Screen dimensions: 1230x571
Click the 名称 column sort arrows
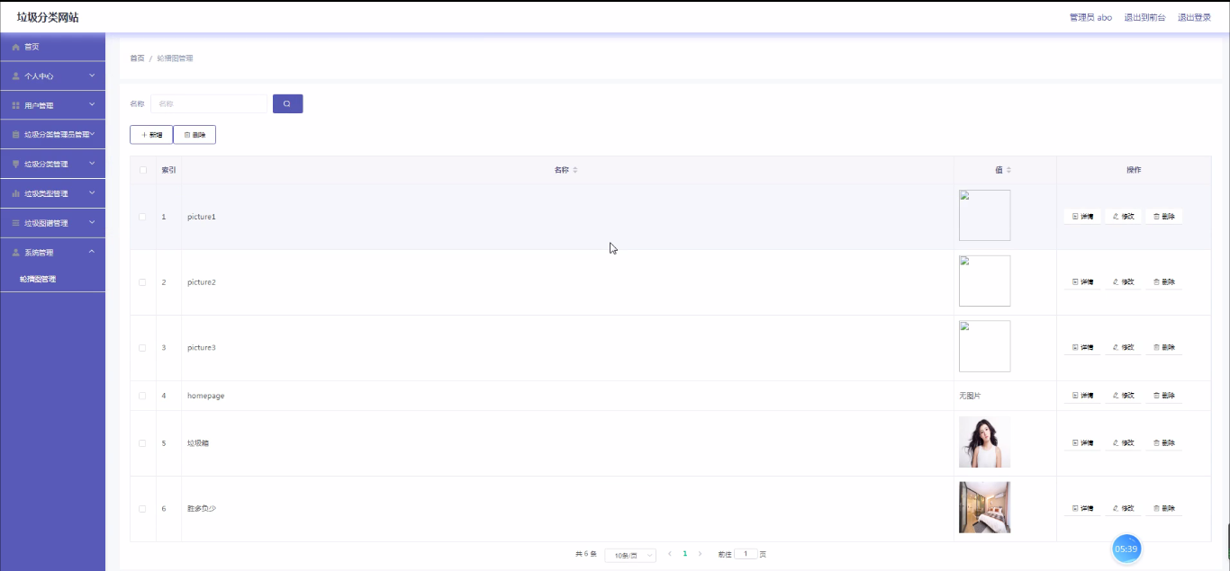pos(575,170)
